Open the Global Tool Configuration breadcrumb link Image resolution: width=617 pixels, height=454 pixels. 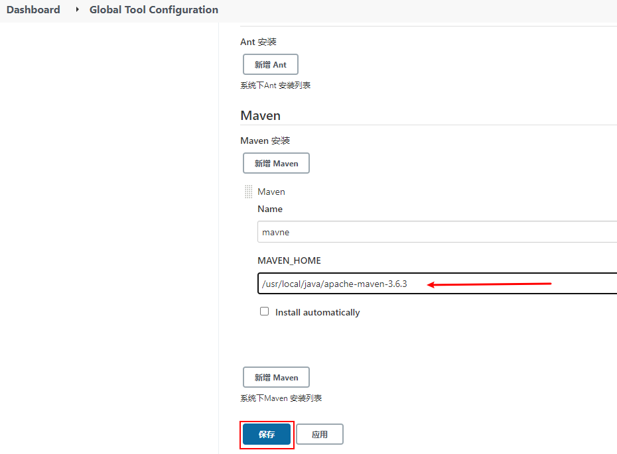pos(153,9)
